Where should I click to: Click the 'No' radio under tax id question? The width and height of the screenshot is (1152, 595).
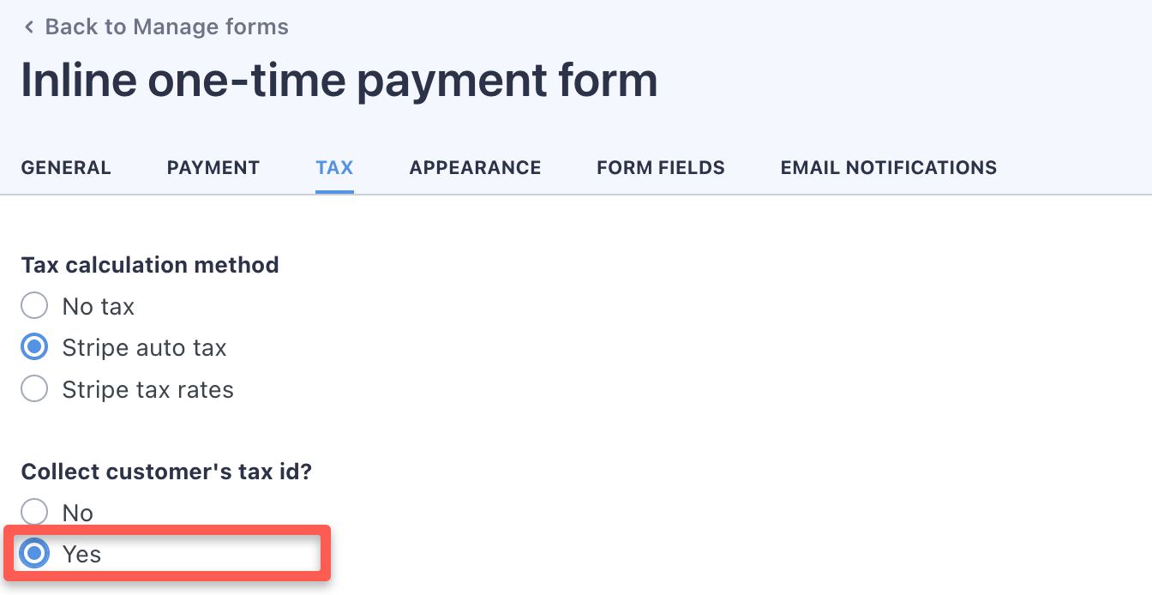click(34, 512)
